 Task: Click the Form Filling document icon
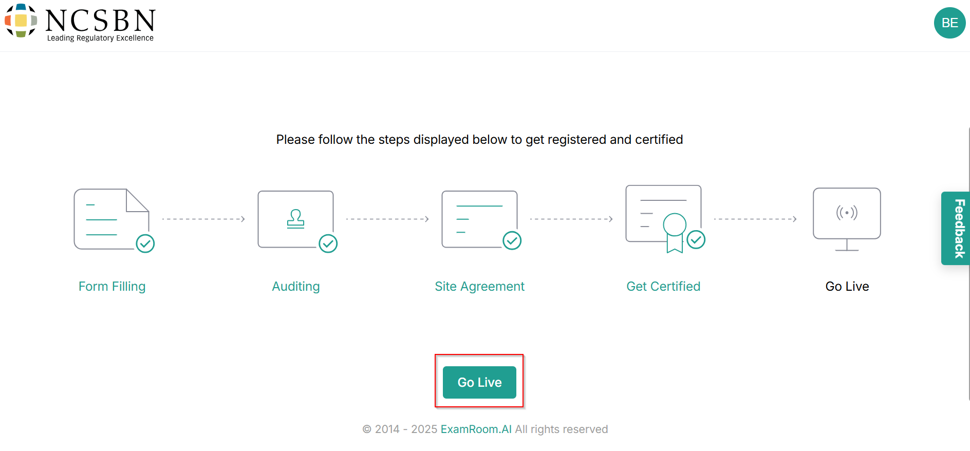coord(111,219)
